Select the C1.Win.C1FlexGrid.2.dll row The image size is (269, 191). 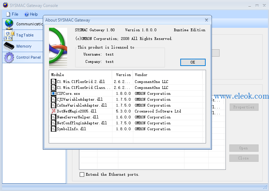127,82
